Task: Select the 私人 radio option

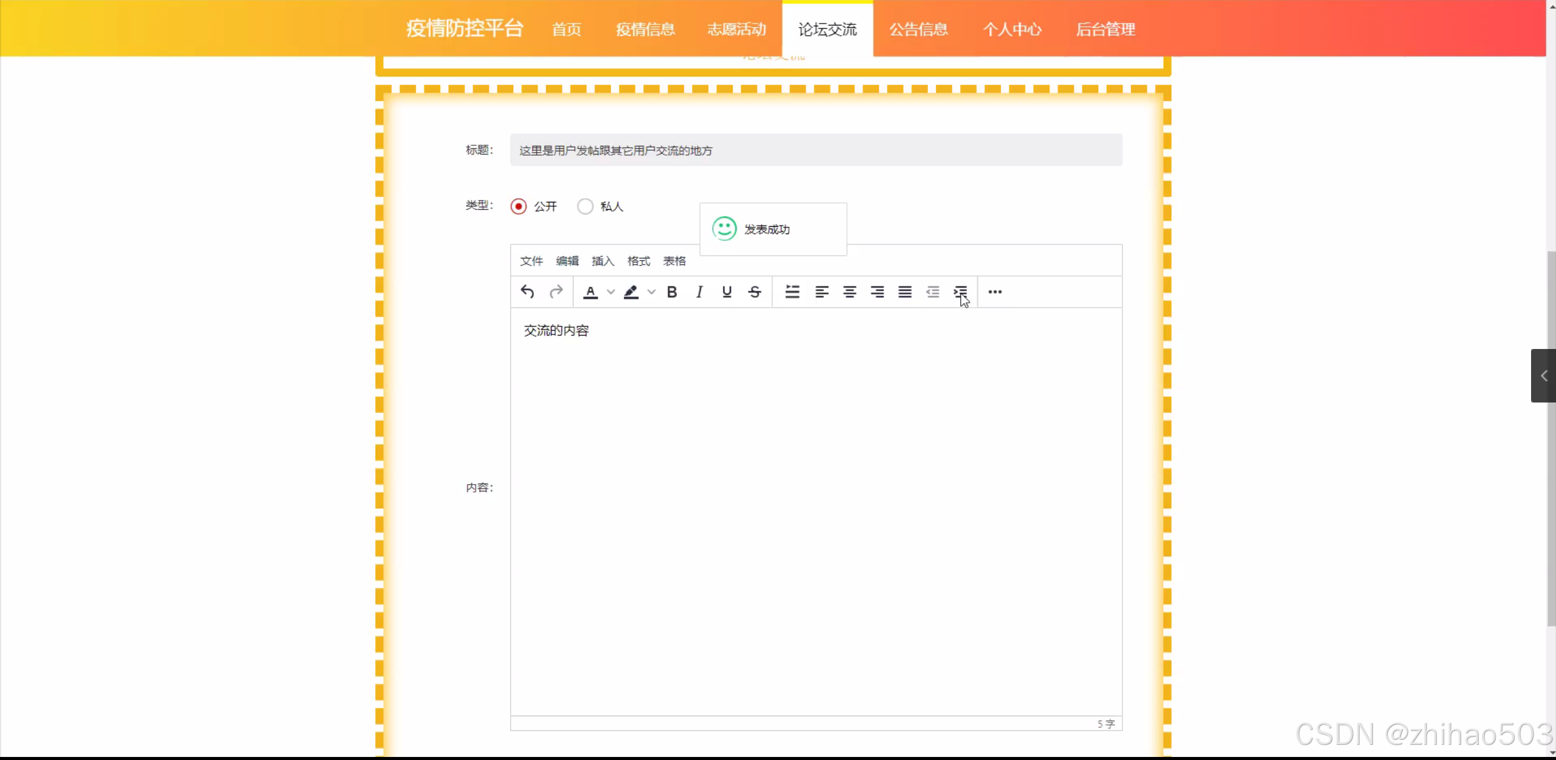Action: pos(585,207)
